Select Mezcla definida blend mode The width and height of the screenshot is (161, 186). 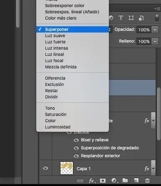73,67
